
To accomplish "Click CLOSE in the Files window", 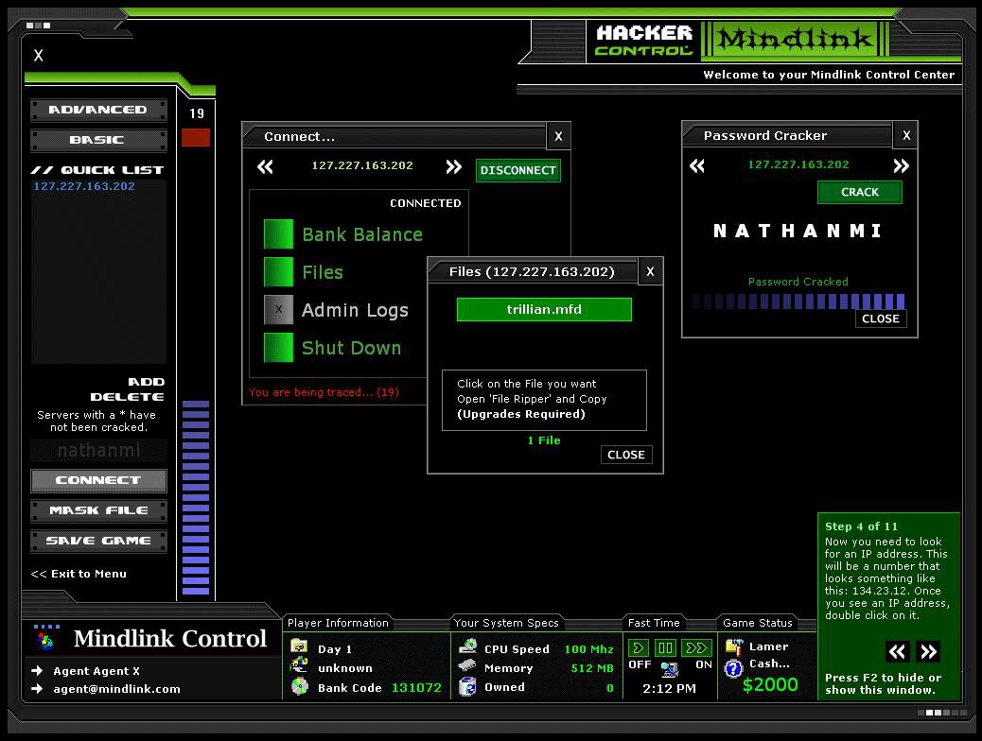I will pos(626,455).
